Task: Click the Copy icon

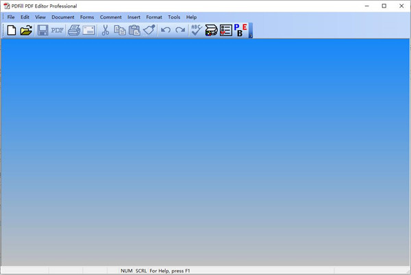Action: point(120,30)
